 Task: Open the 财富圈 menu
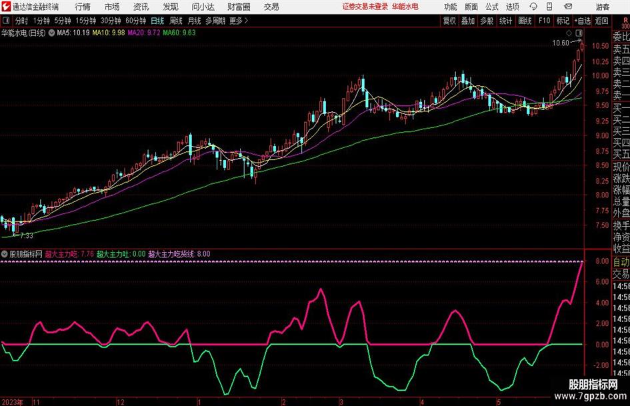tap(239, 7)
